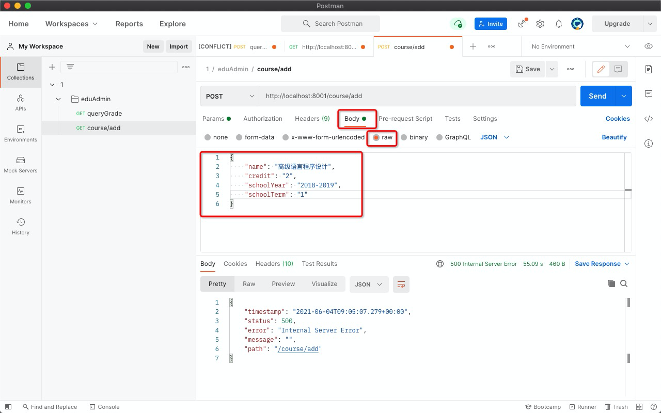Select the raw body type radio
The height and width of the screenshot is (413, 661).
(376, 137)
